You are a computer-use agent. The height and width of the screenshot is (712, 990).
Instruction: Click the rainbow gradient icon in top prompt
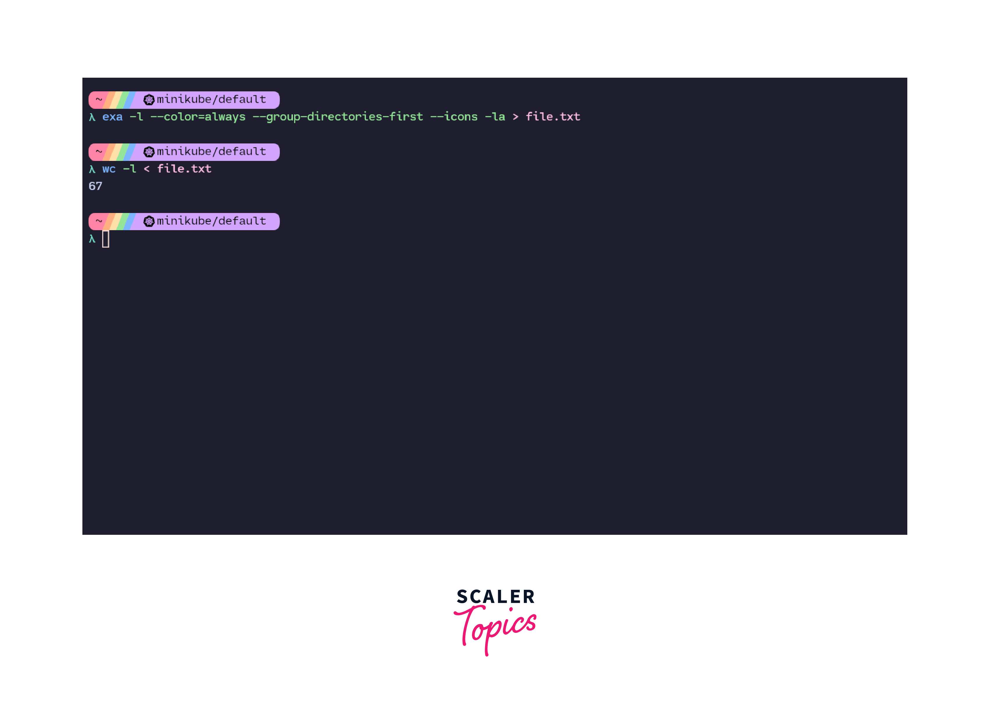click(125, 100)
